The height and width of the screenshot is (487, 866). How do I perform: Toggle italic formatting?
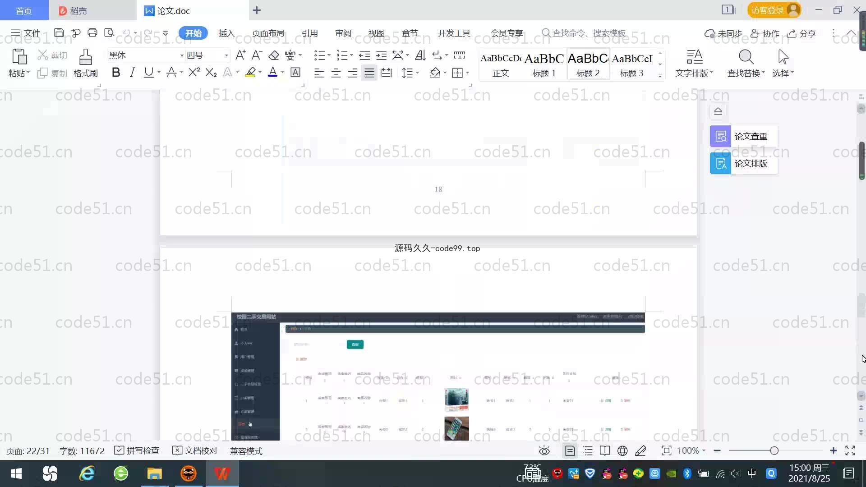pyautogui.click(x=132, y=72)
